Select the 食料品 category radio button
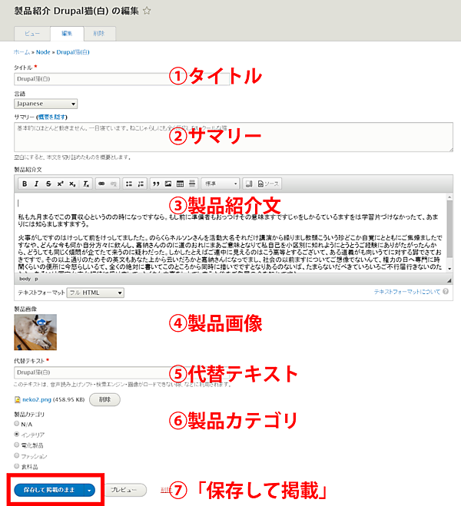 (16, 466)
